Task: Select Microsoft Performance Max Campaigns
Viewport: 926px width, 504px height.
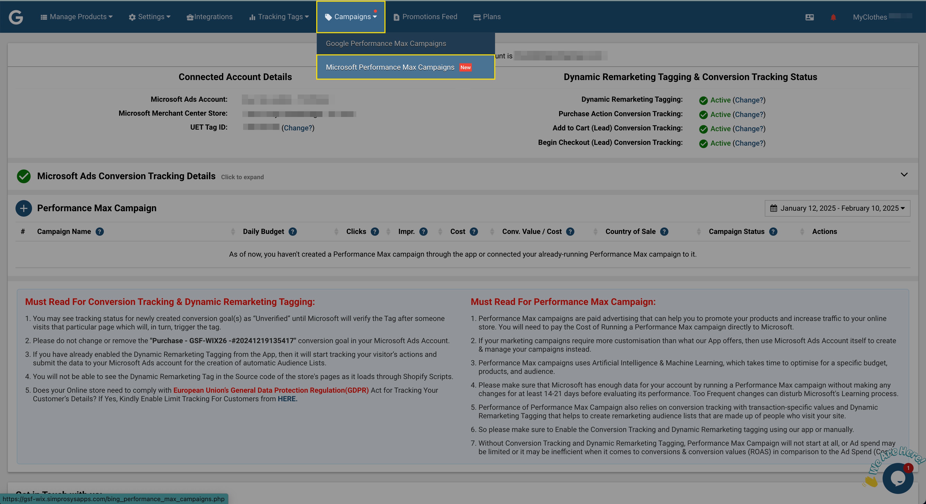Action: (x=405, y=67)
